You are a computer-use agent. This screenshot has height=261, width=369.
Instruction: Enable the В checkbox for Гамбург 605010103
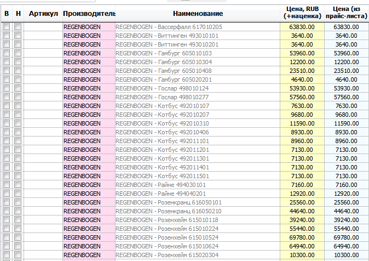click(7, 53)
